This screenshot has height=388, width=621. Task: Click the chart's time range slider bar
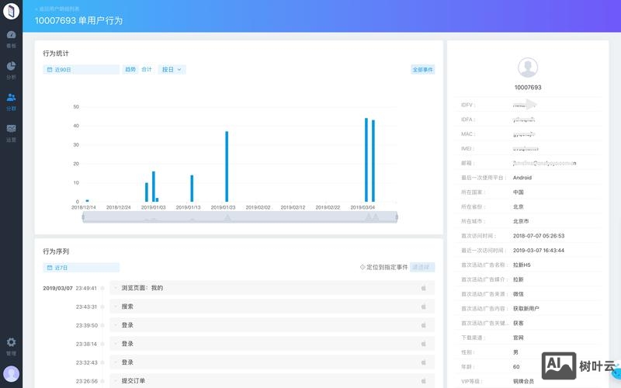[239, 217]
